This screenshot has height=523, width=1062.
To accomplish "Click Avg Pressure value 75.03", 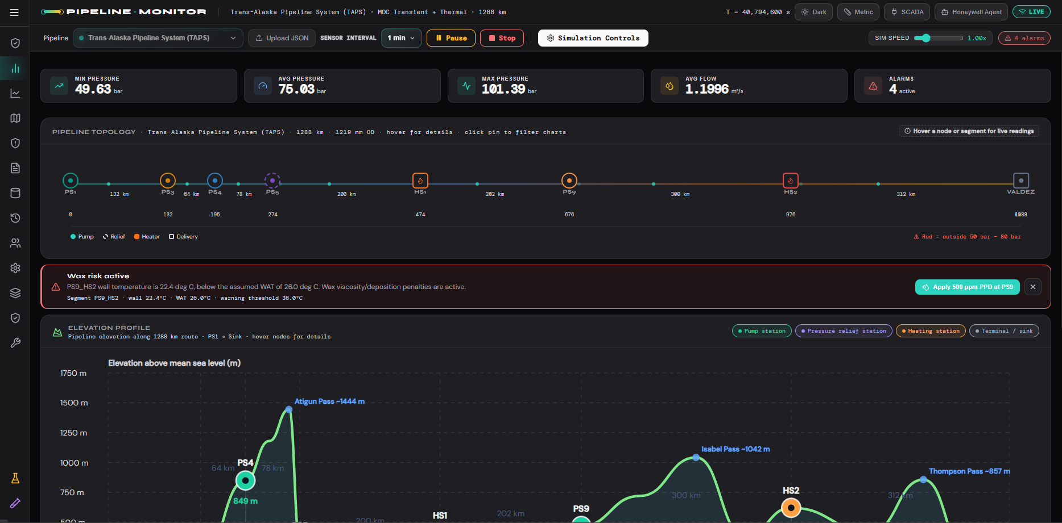I will click(296, 89).
